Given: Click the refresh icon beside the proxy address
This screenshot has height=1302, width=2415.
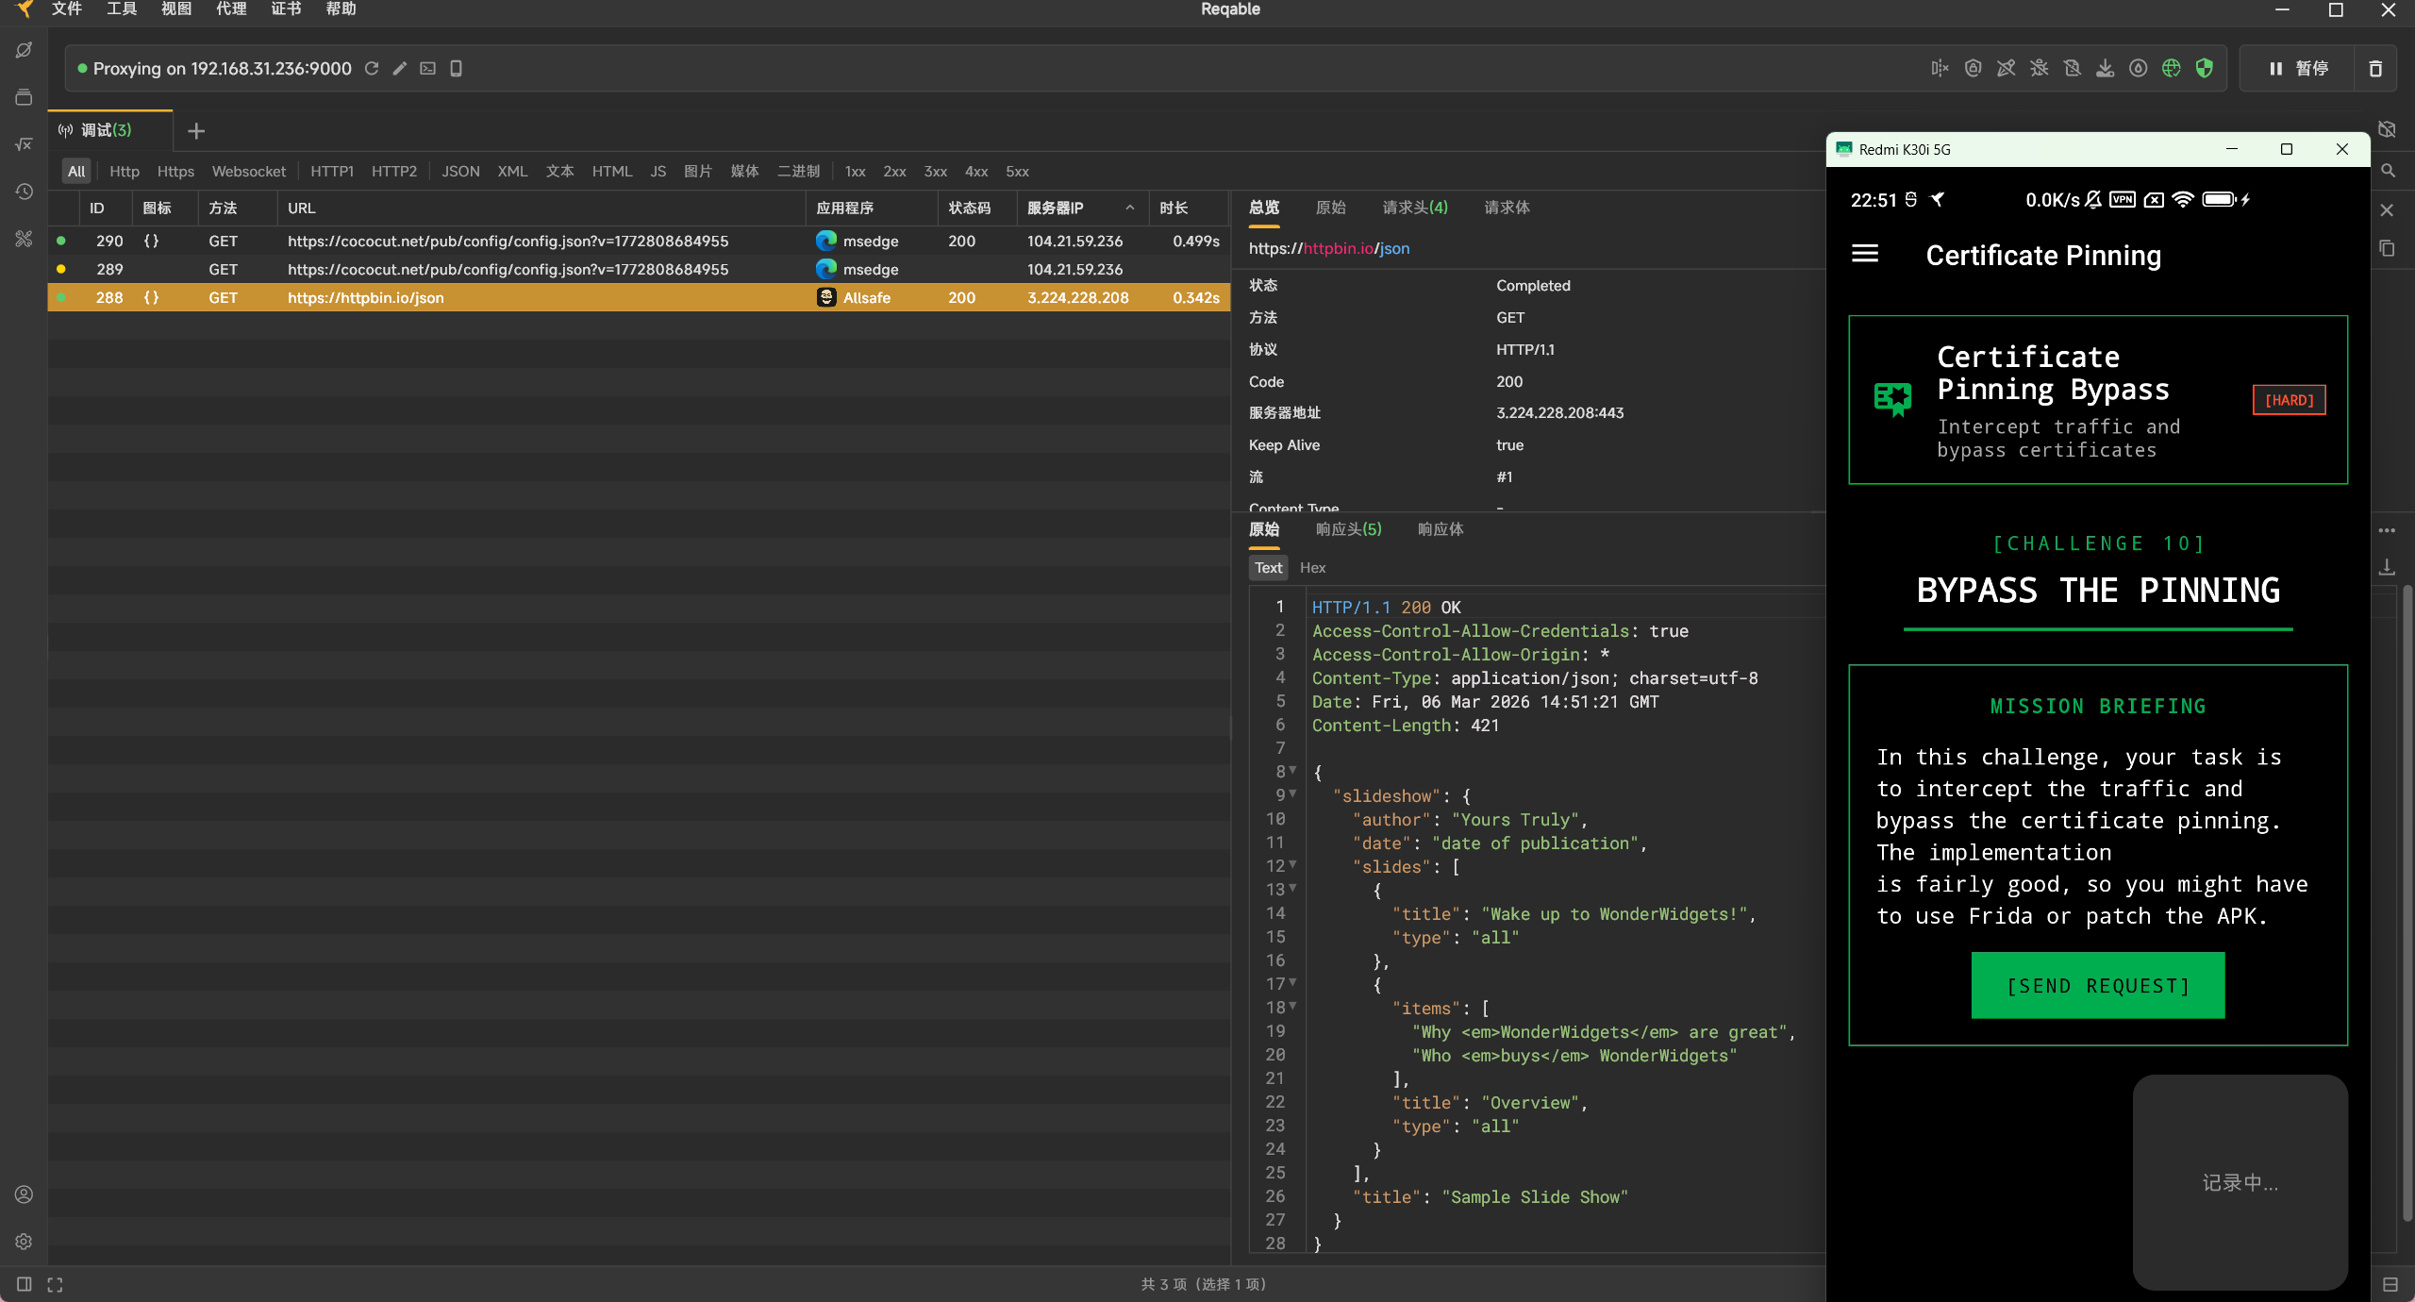Looking at the screenshot, I should 372,68.
